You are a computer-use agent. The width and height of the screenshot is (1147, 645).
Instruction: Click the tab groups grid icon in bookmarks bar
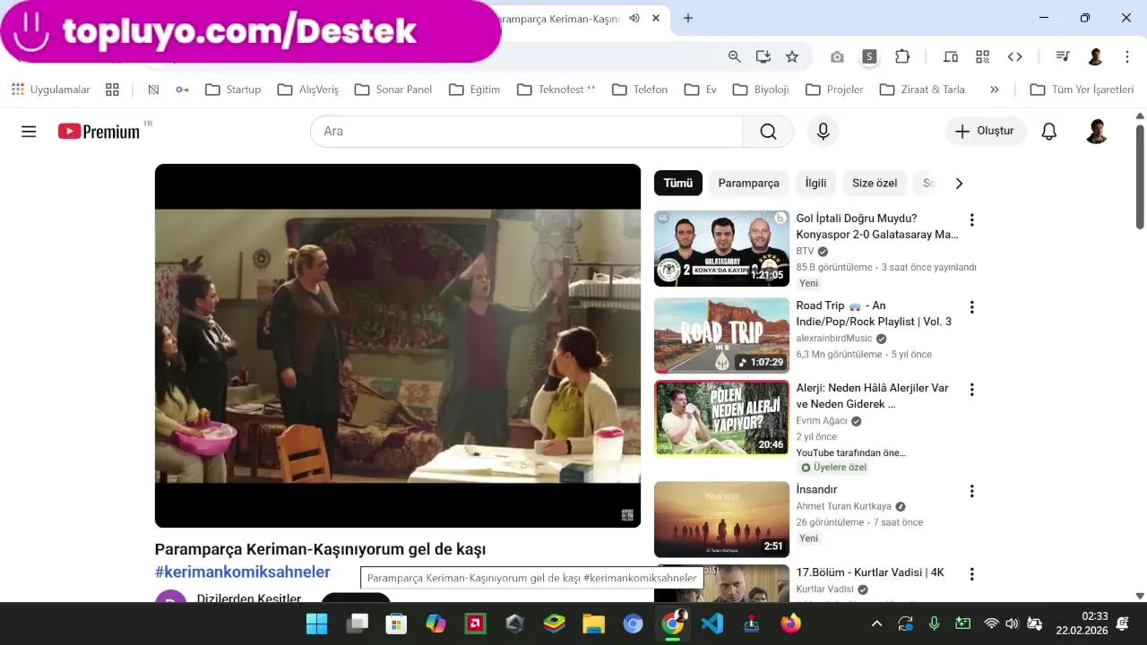(112, 90)
